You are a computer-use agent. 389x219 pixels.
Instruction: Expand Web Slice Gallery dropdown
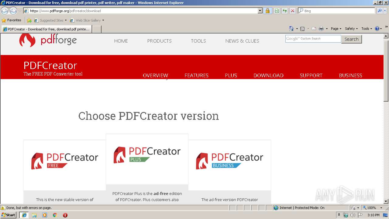point(103,20)
